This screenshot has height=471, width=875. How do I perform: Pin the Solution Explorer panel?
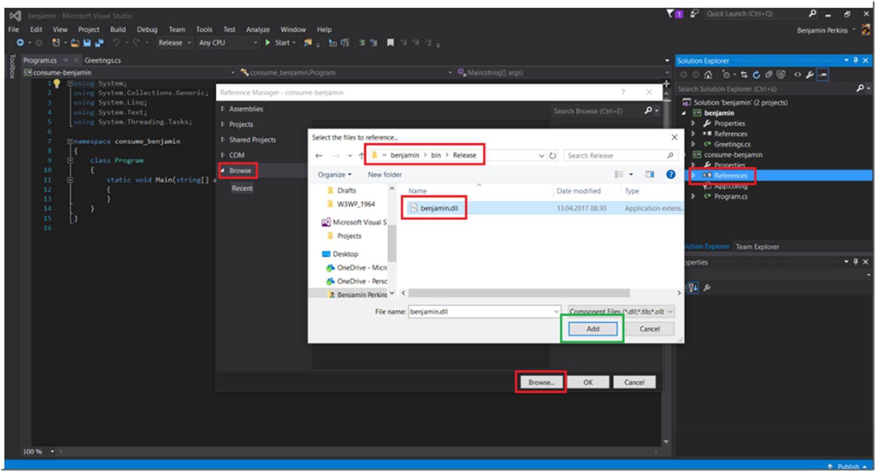(855, 61)
